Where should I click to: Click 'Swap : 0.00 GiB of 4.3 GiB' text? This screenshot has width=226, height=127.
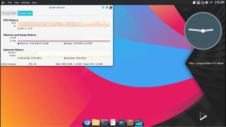coord(79,43)
